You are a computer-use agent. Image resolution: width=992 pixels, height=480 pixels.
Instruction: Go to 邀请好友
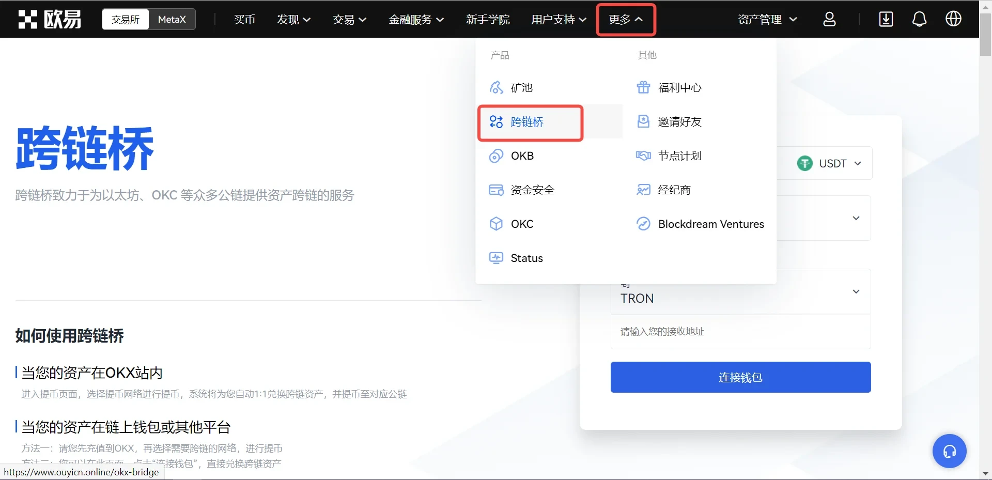679,121
